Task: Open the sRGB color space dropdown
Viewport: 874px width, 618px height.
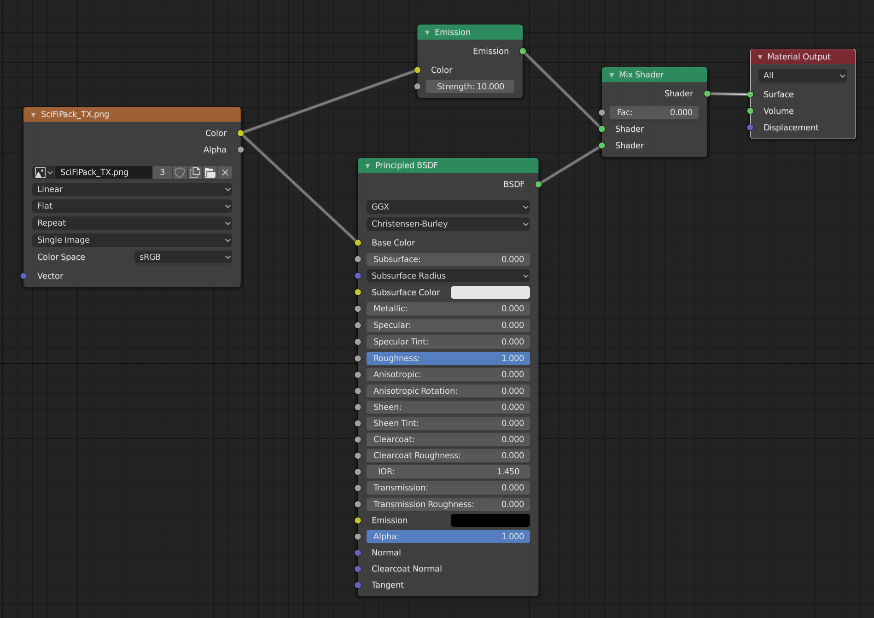Action: (x=183, y=257)
